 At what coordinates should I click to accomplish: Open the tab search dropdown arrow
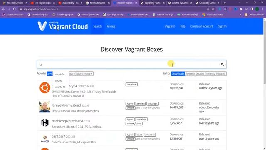[x=239, y=3]
